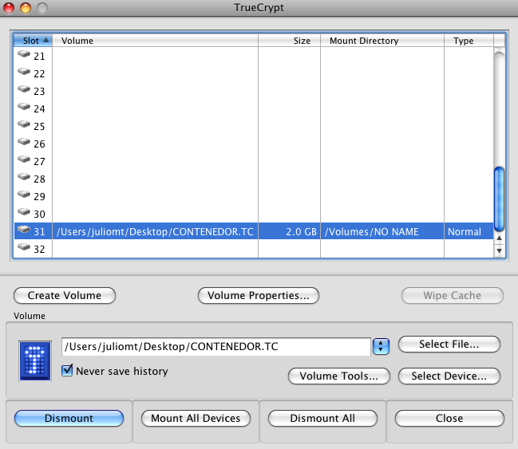Image resolution: width=518 pixels, height=449 pixels.
Task: Click the scrollbar down arrow
Action: point(499,251)
